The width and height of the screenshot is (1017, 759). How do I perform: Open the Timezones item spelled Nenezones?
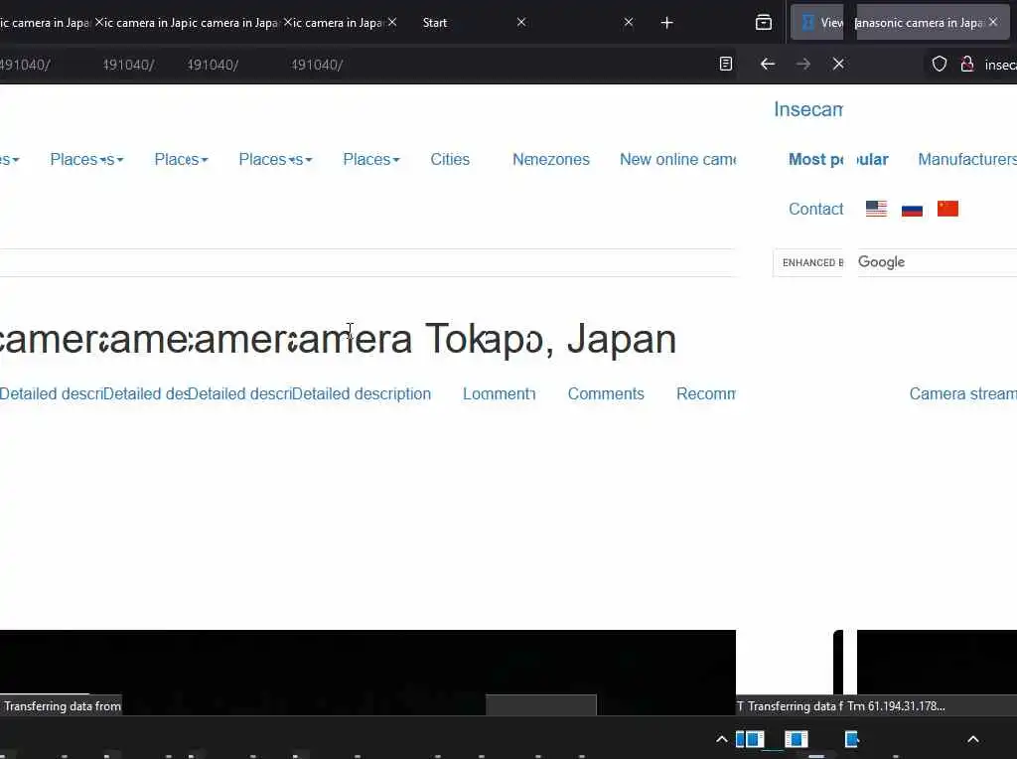[x=550, y=160]
